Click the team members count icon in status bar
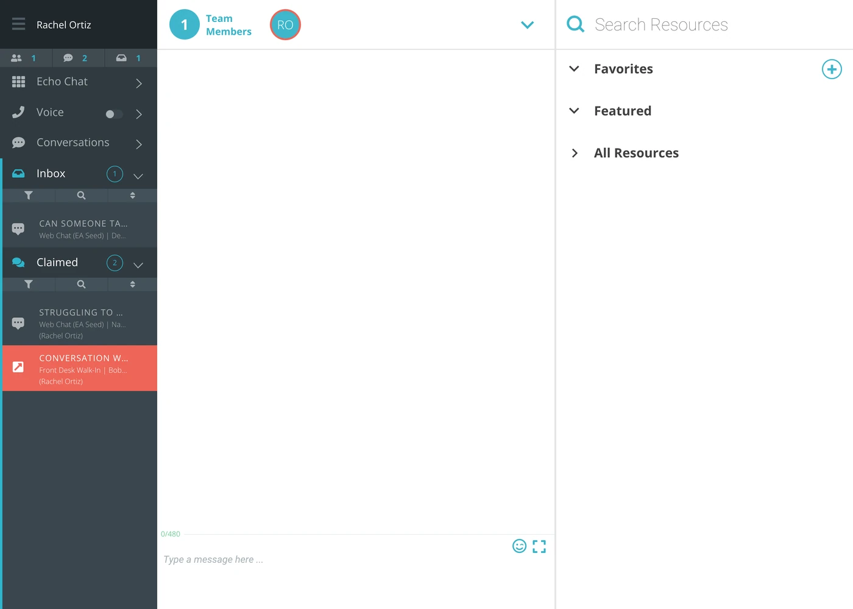This screenshot has height=609, width=853. tap(16, 58)
